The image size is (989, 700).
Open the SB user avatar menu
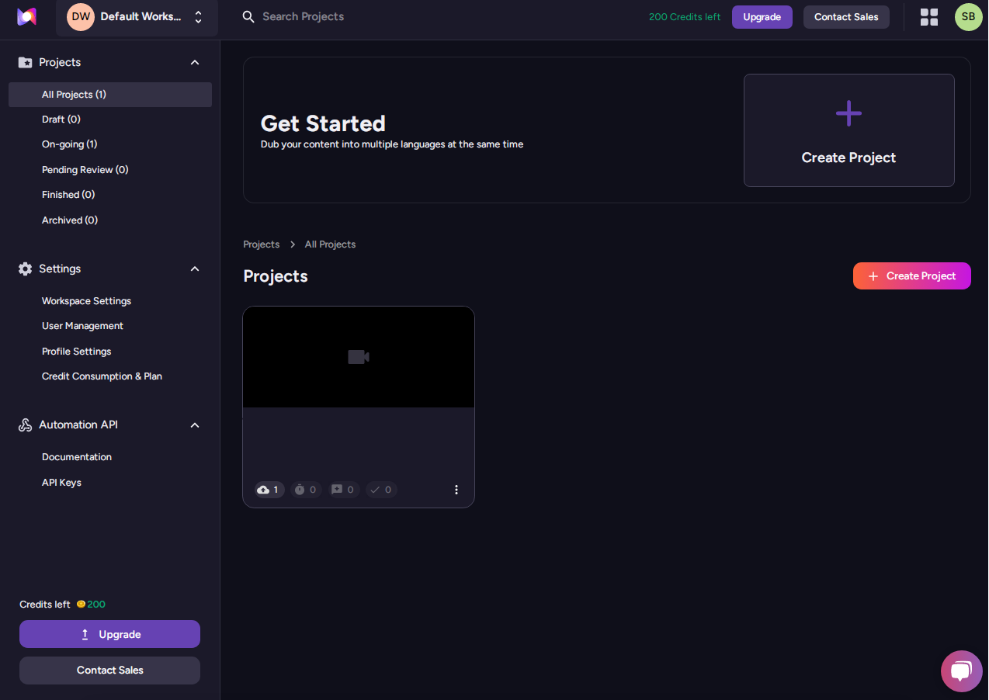(x=968, y=17)
